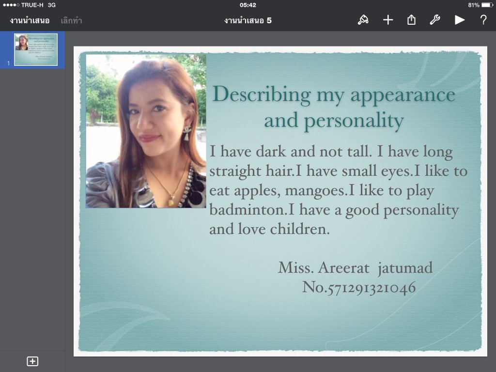Select slide 1 thumbnail in navigator
The image size is (496, 372).
click(x=36, y=50)
